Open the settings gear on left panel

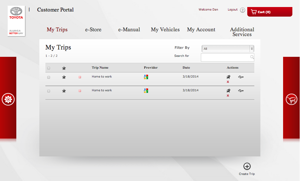[8, 99]
